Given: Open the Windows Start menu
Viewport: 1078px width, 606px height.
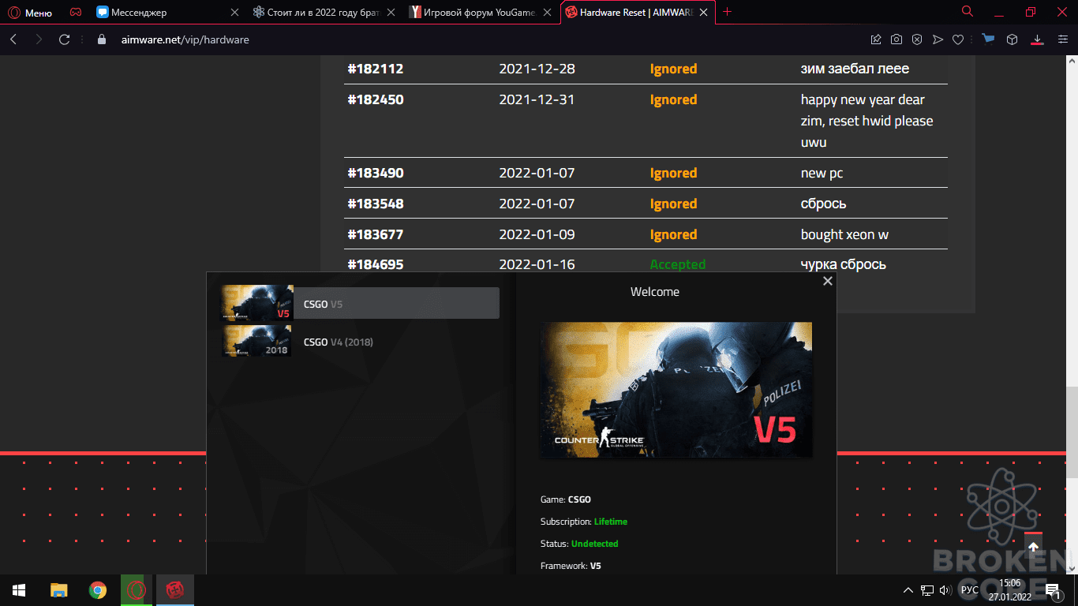Looking at the screenshot, I should coord(19,589).
